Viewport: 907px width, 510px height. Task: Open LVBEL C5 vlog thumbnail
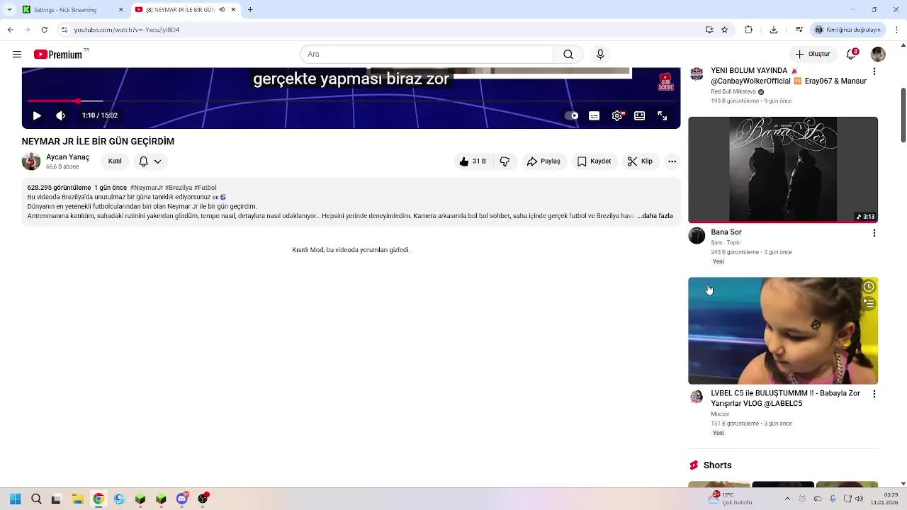click(783, 331)
